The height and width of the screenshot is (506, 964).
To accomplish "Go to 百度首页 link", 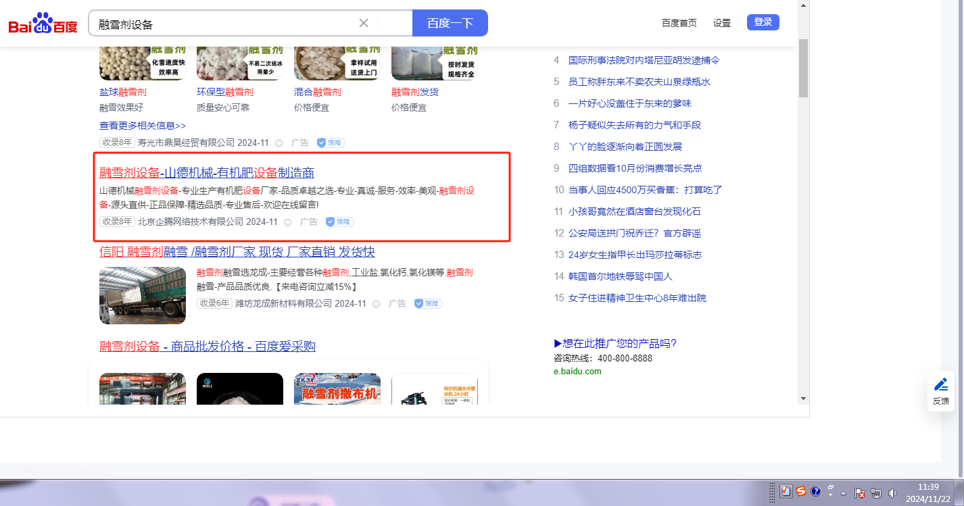I will (679, 23).
